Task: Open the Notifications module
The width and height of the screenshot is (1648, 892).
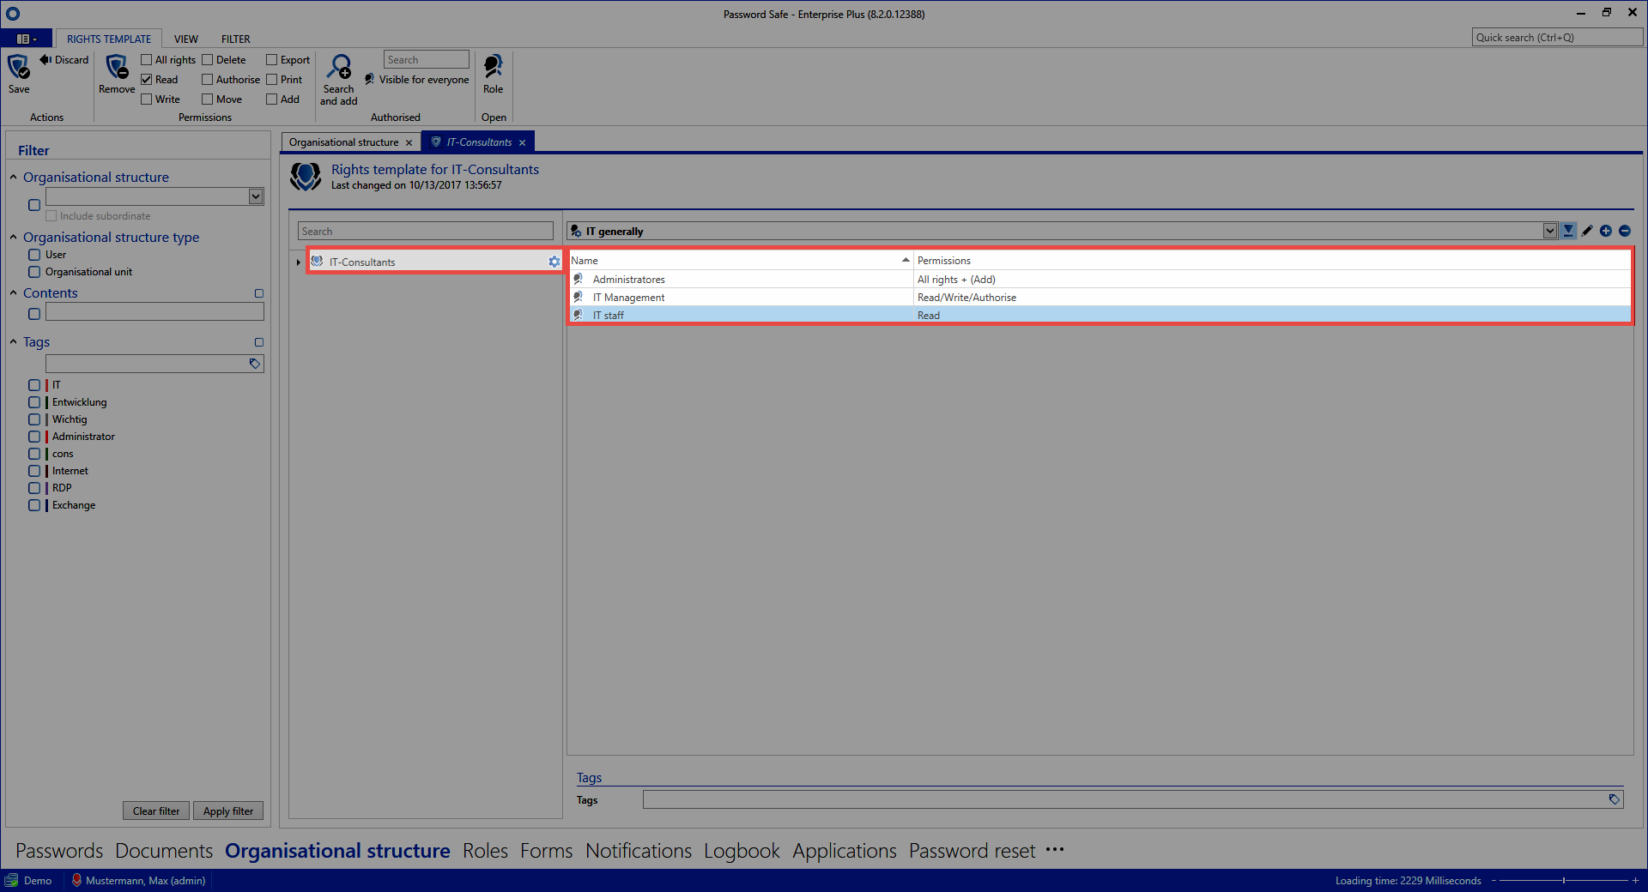Action: [x=639, y=851]
